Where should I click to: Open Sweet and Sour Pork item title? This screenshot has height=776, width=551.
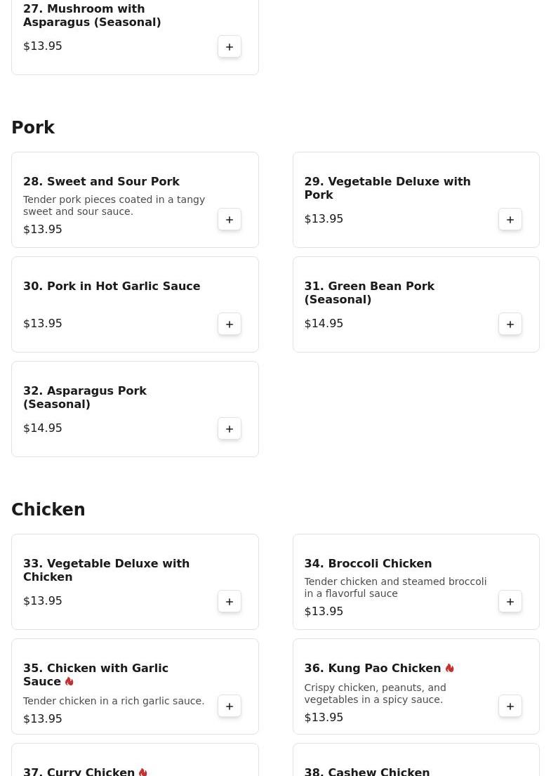click(101, 181)
